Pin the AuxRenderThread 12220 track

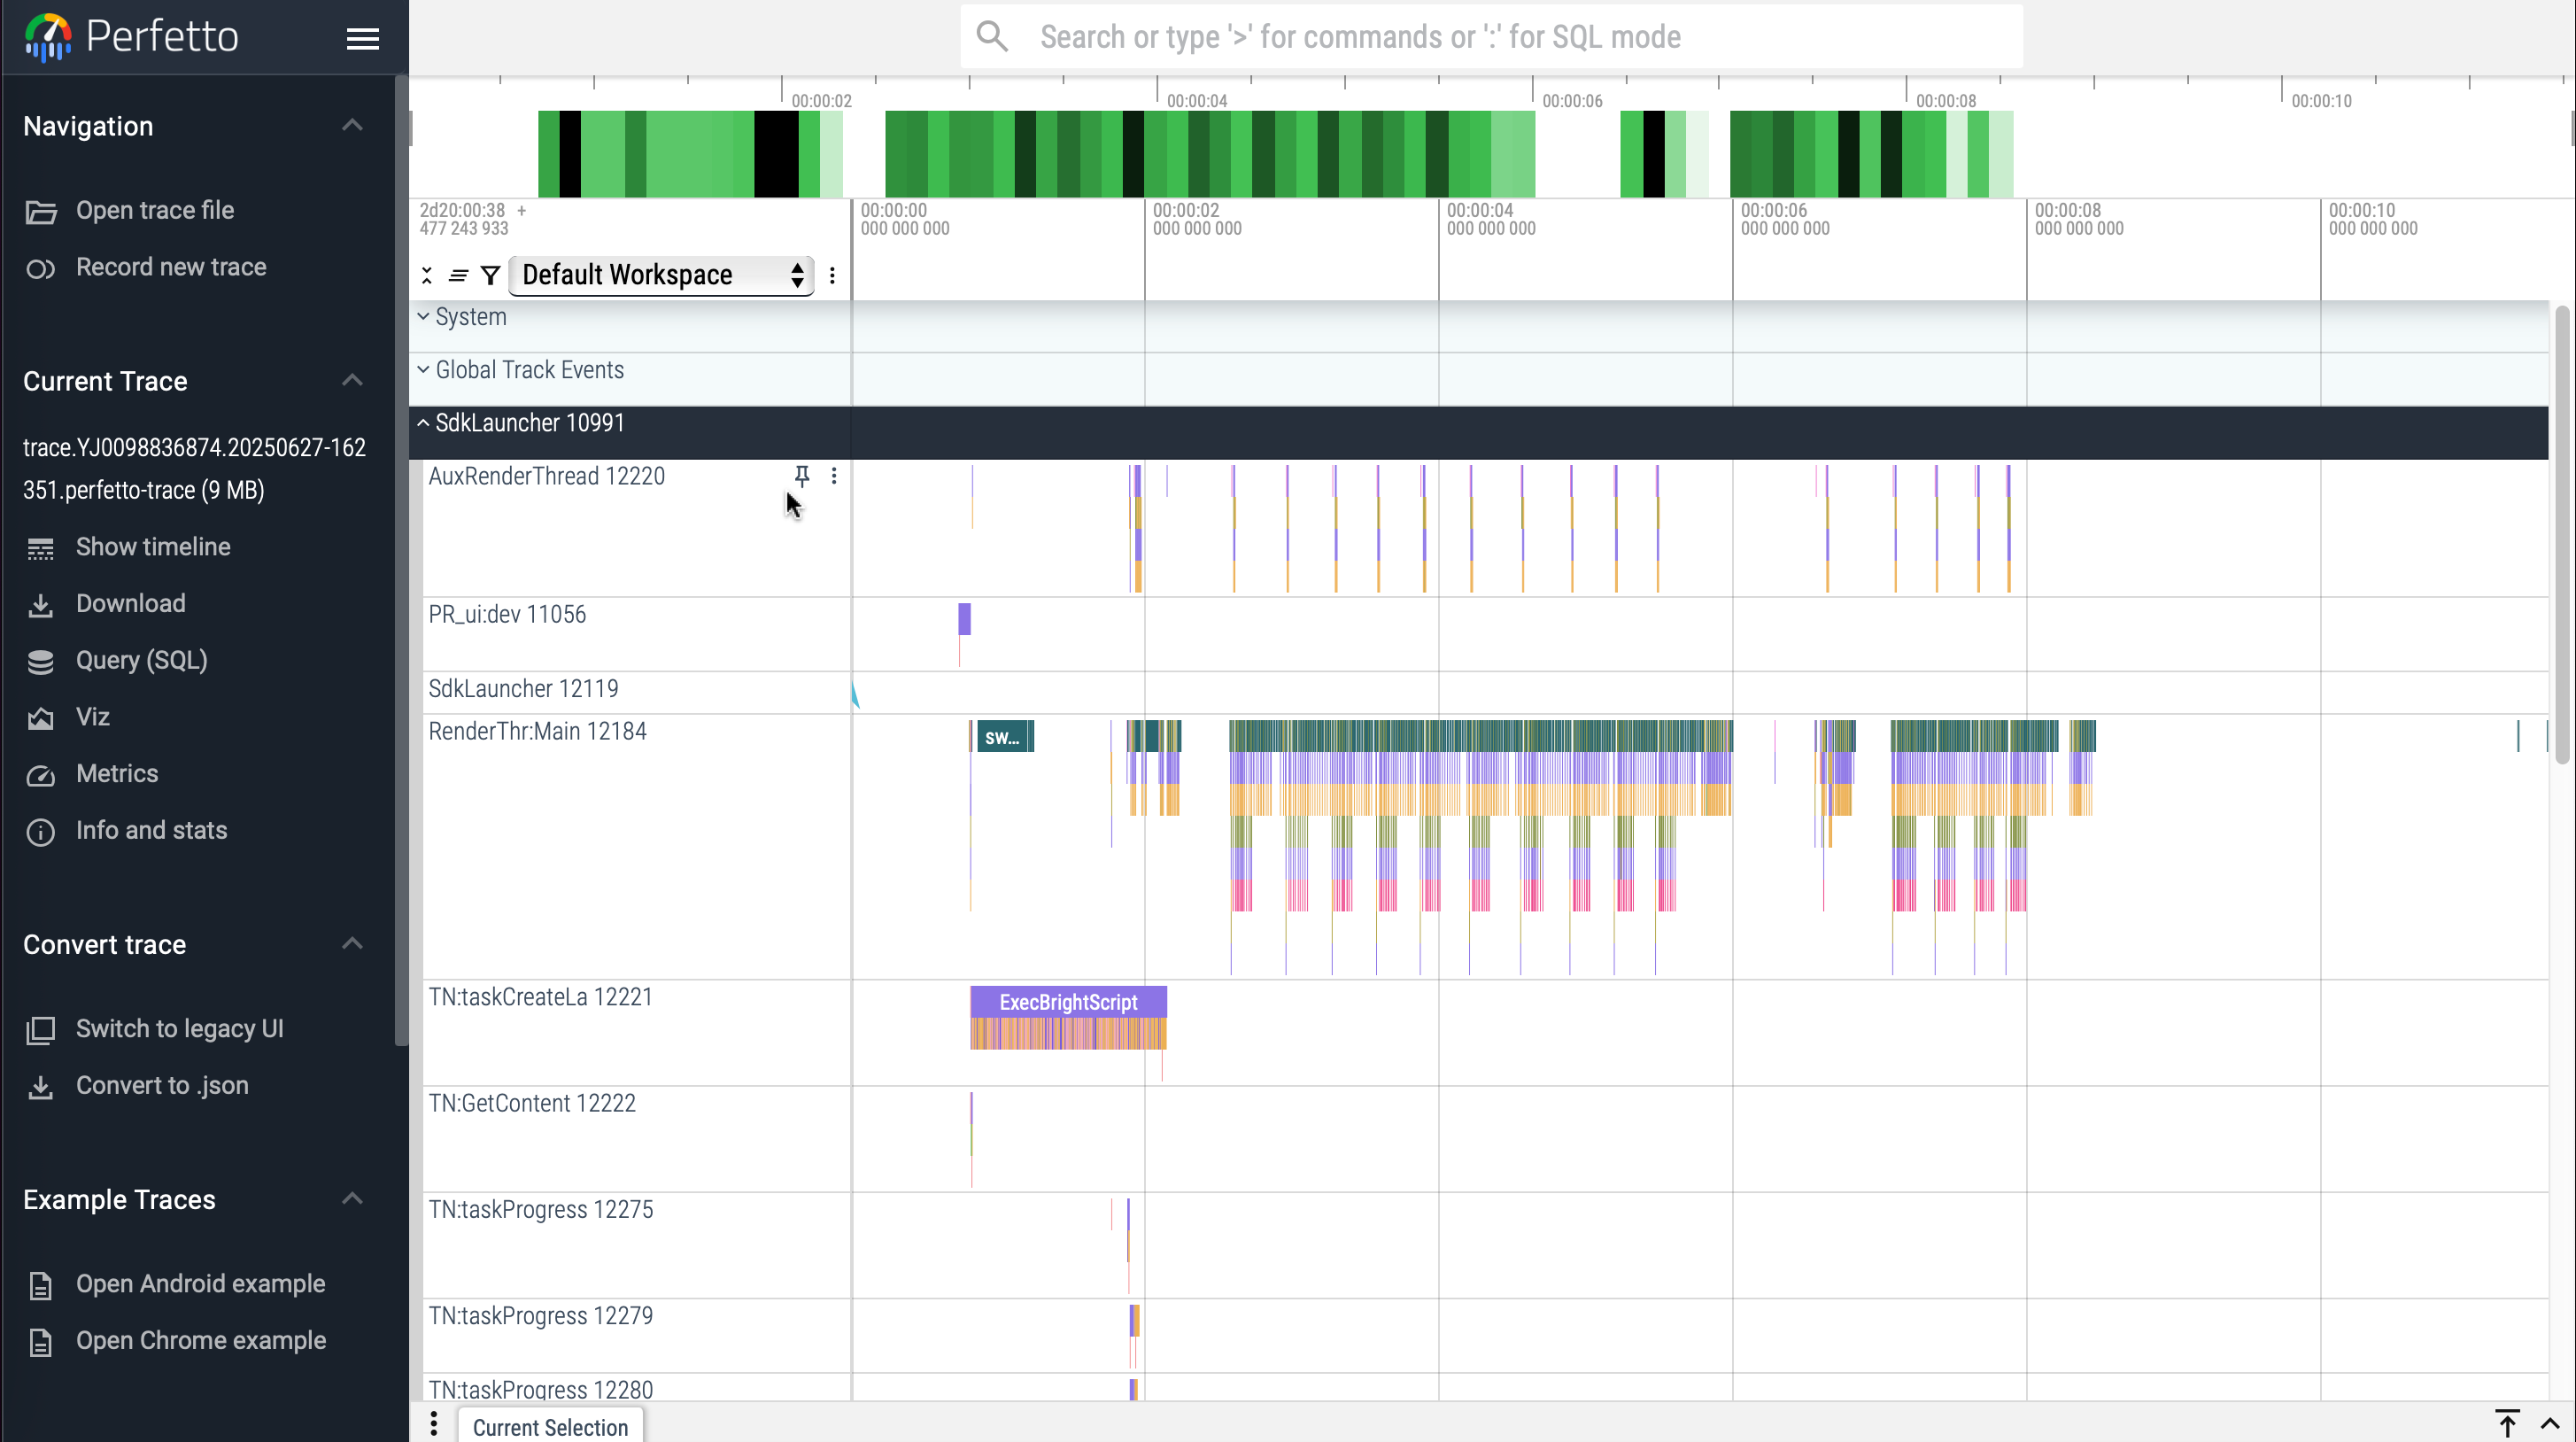802,476
